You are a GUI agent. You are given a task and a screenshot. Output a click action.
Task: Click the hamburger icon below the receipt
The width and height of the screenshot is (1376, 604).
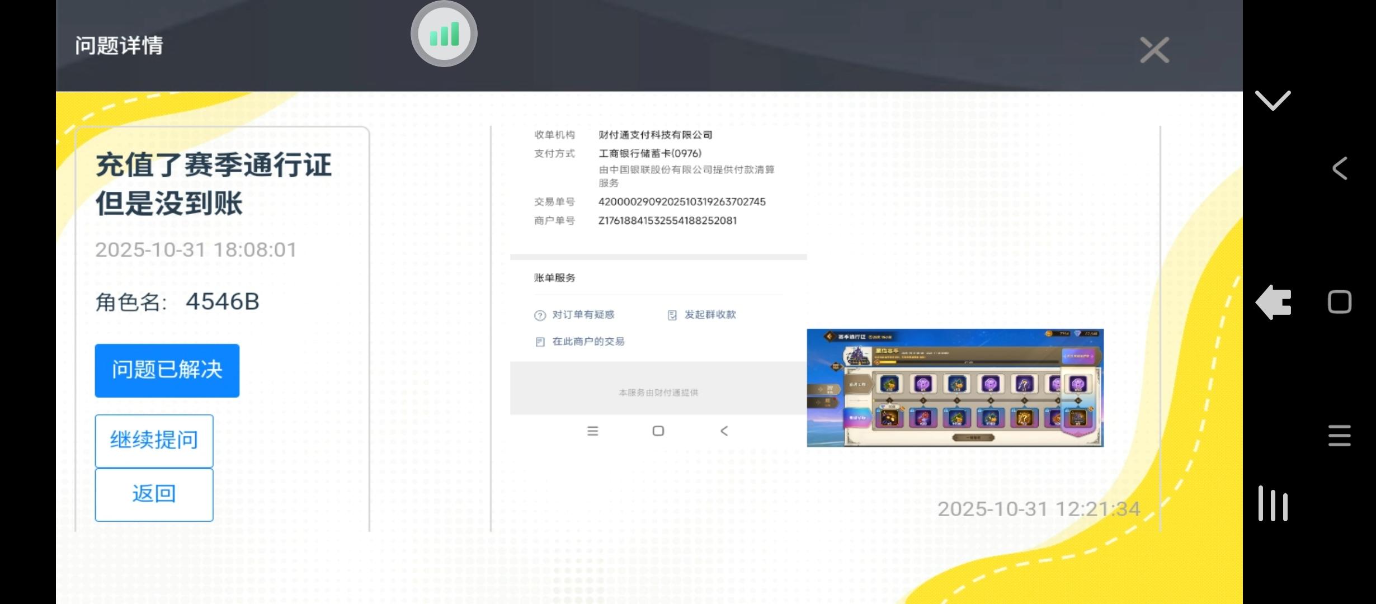(x=592, y=431)
